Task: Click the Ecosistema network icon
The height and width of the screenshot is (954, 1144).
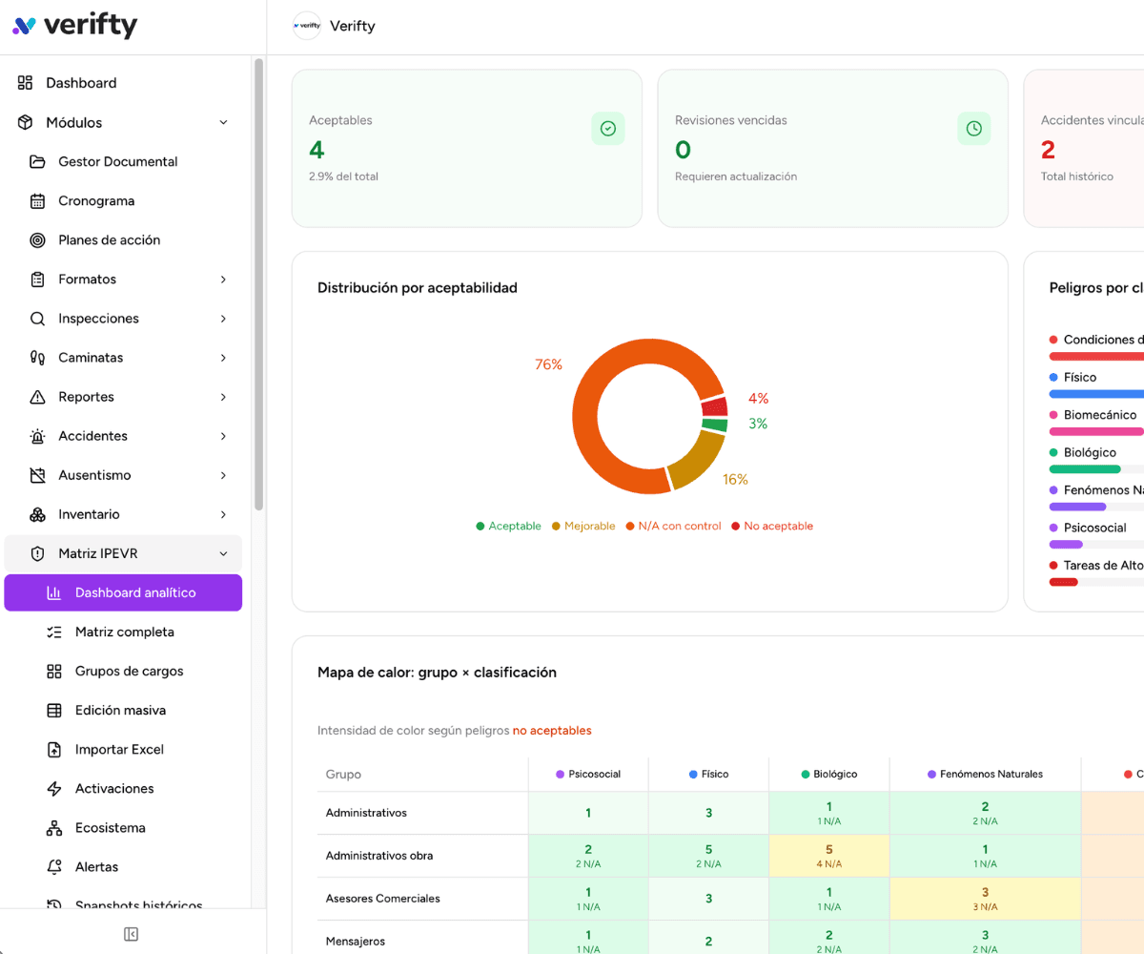Action: click(54, 827)
